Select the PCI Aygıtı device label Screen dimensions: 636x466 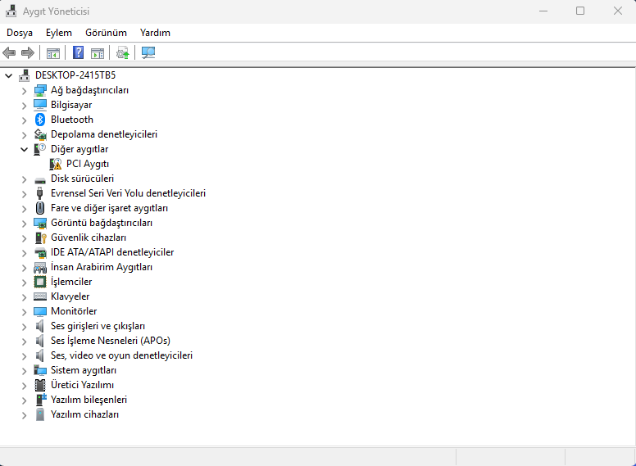point(88,164)
